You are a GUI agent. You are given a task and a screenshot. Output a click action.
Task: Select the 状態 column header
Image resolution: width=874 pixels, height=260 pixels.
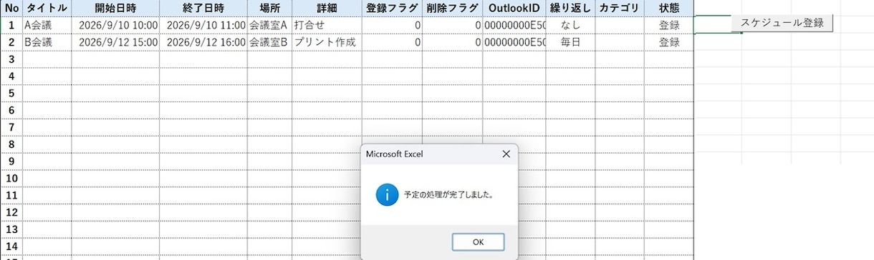pos(668,8)
